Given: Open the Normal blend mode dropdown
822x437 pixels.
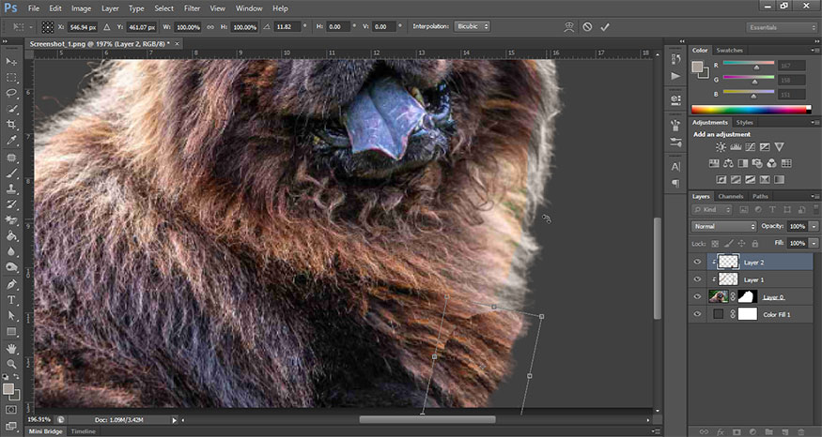Looking at the screenshot, I should pyautogui.click(x=724, y=226).
